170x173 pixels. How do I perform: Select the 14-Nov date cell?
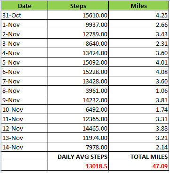click(24, 147)
